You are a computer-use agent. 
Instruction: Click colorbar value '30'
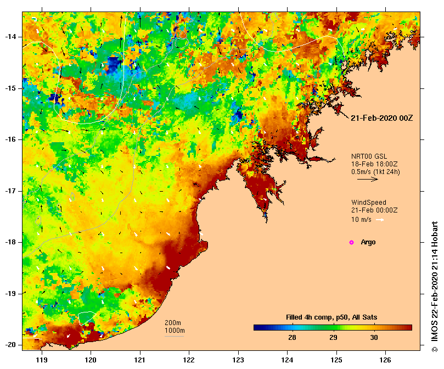coord(374,338)
